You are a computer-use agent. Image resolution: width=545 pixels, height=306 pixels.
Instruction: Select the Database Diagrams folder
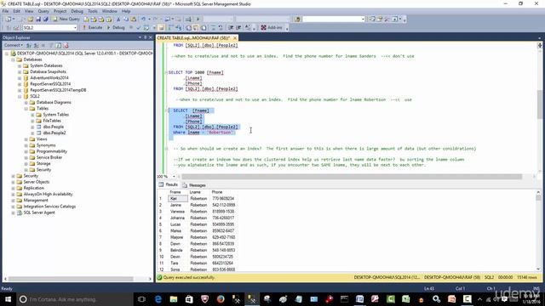(54, 102)
